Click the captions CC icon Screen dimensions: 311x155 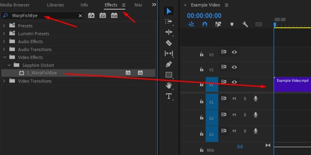[259, 24]
